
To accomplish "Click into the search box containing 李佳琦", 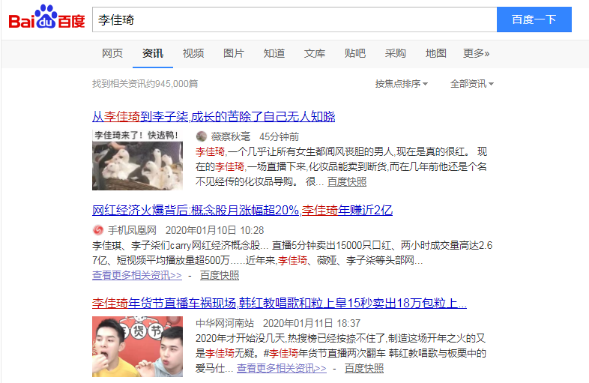I will tap(294, 19).
